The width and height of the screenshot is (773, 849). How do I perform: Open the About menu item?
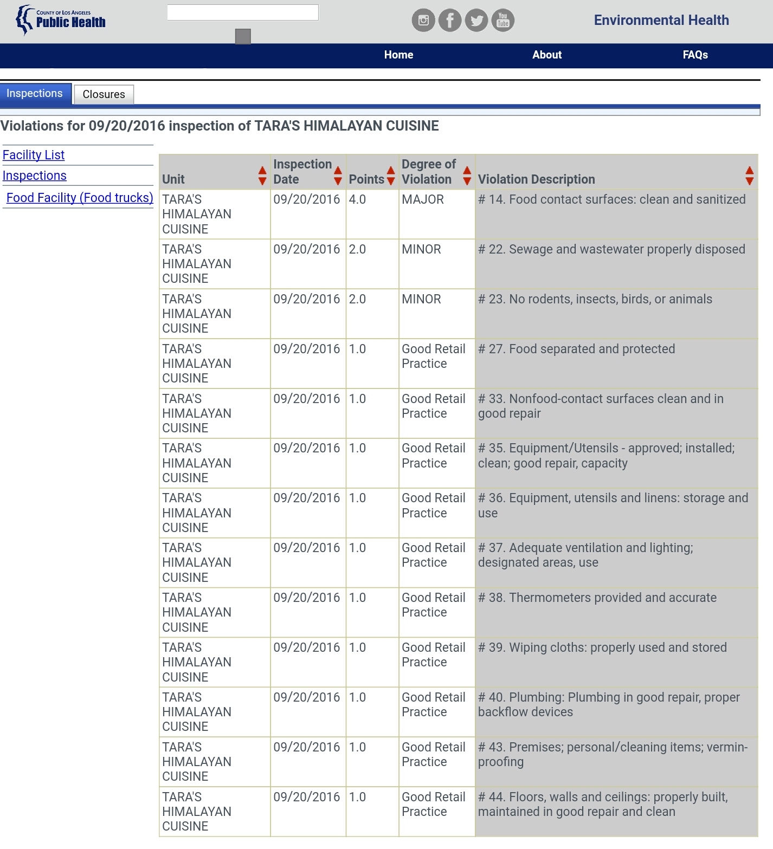pyautogui.click(x=546, y=55)
